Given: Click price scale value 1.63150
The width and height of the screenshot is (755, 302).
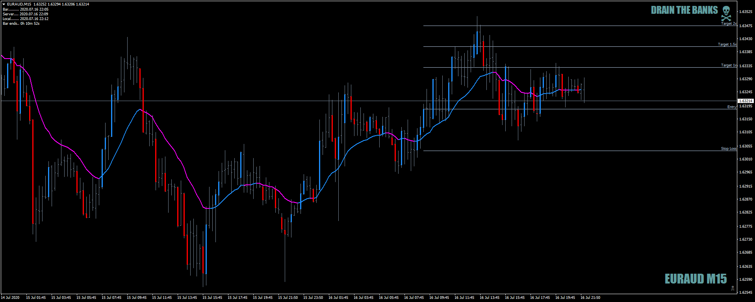Looking at the screenshot, I should (x=746, y=119).
